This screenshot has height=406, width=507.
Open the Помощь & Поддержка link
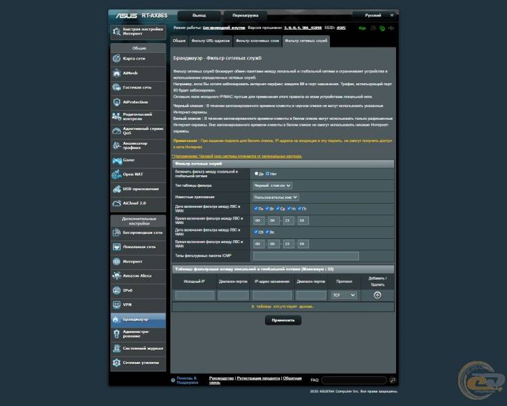[187, 380]
